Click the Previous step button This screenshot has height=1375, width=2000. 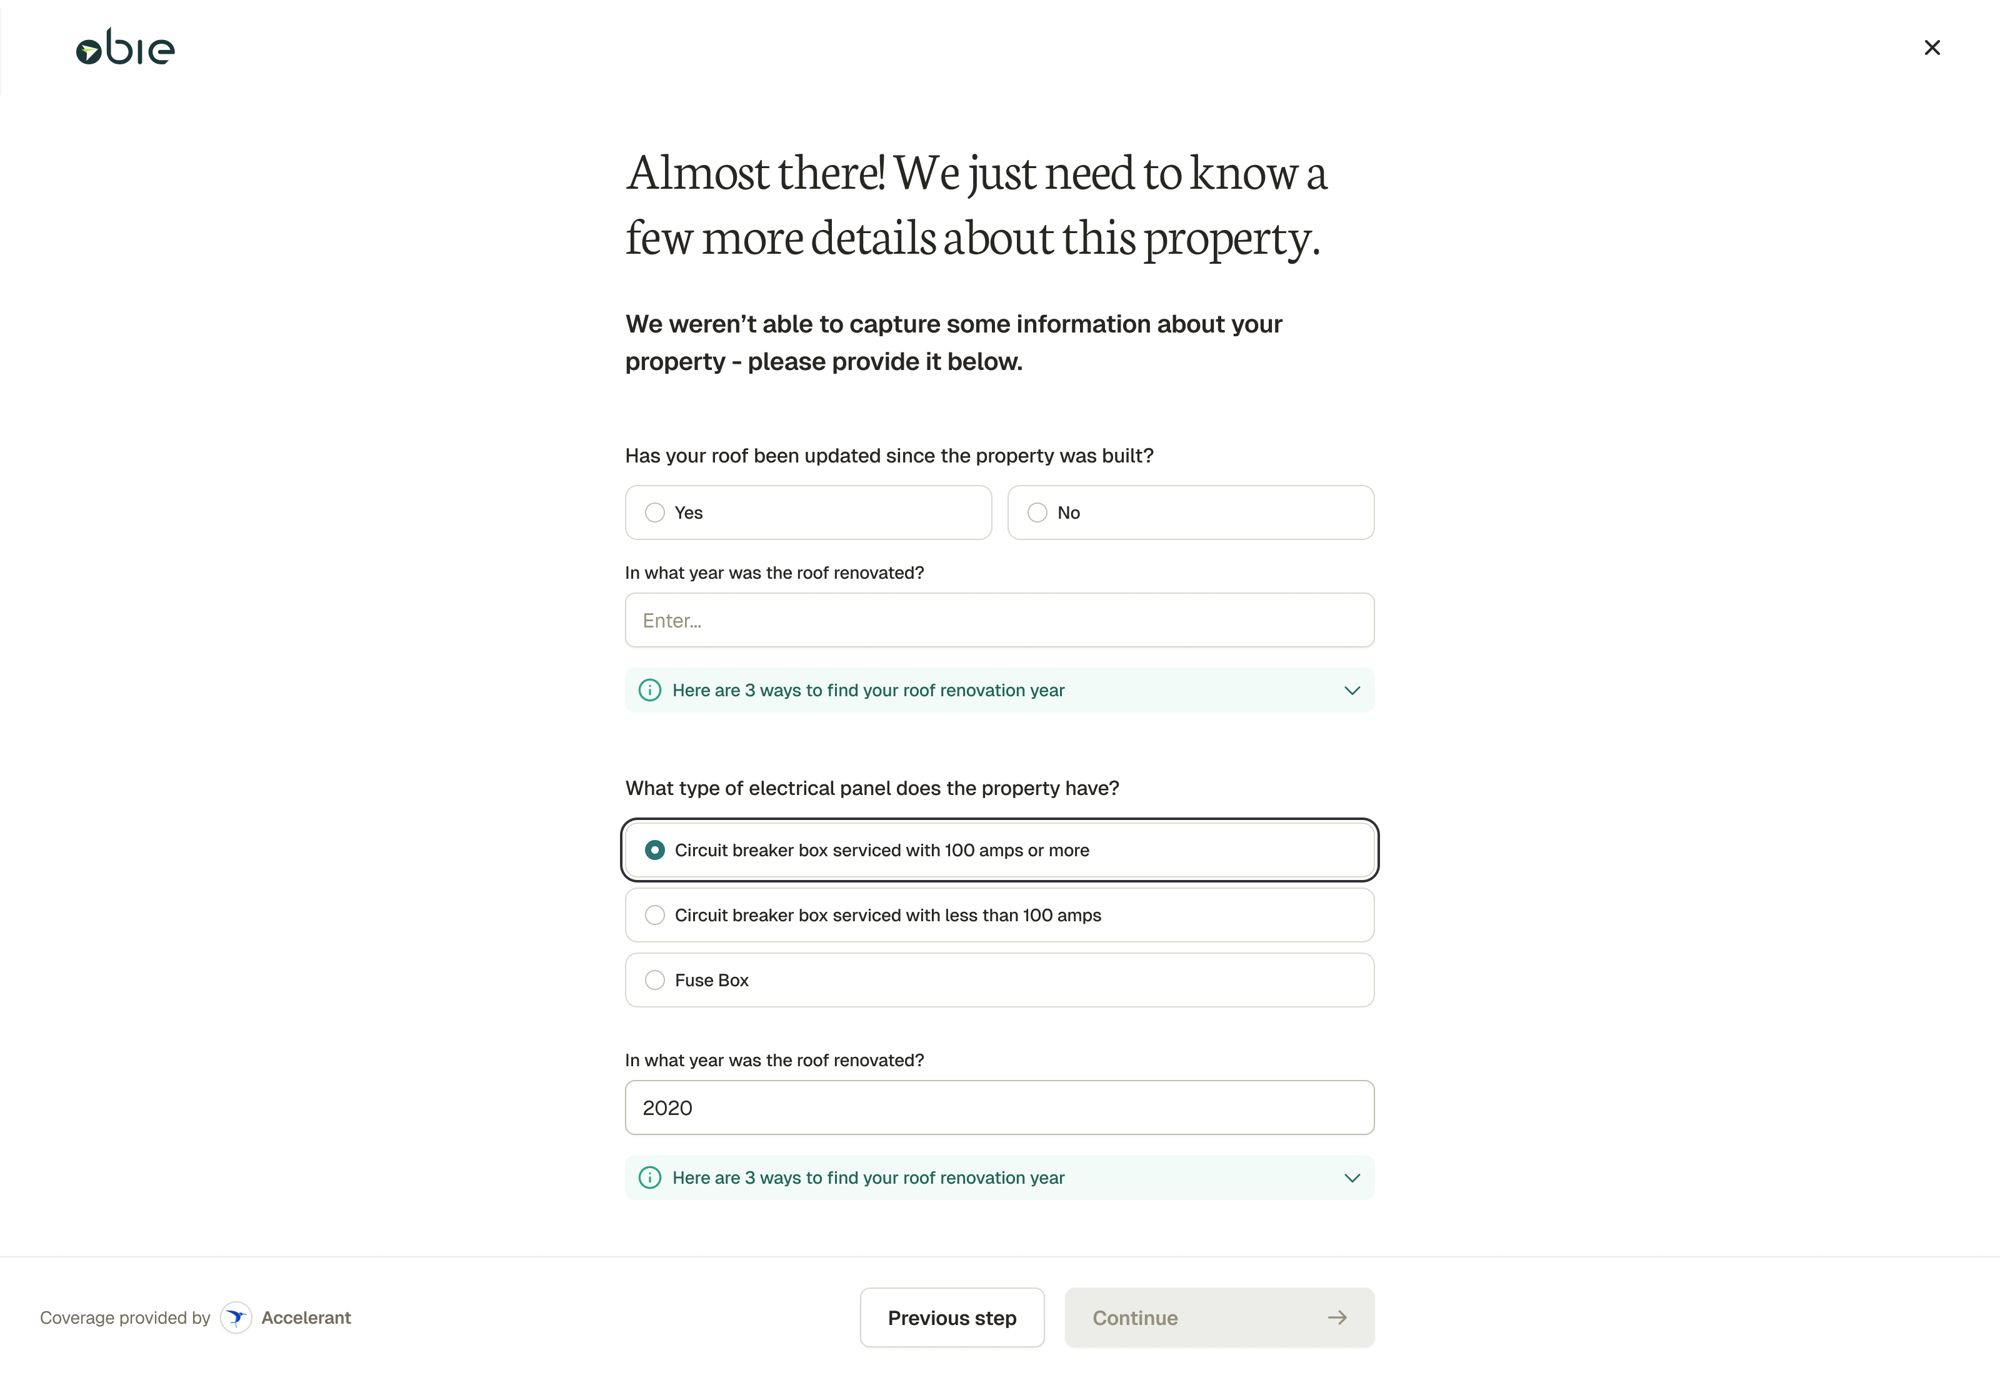(x=952, y=1317)
